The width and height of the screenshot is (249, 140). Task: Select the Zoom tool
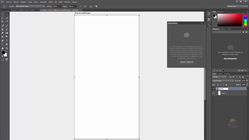(x=7, y=48)
